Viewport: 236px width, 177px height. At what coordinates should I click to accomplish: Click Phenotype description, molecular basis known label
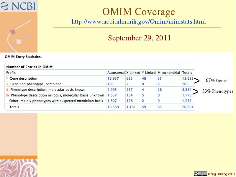48,90
